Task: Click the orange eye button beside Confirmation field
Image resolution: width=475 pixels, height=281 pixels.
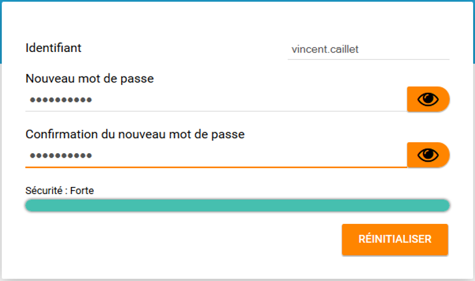Action: tap(428, 154)
